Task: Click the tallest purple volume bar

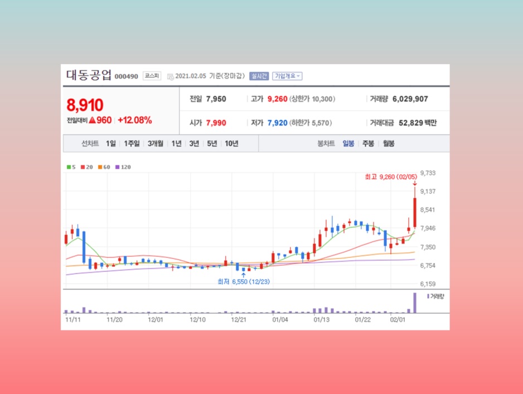Action: 415,303
